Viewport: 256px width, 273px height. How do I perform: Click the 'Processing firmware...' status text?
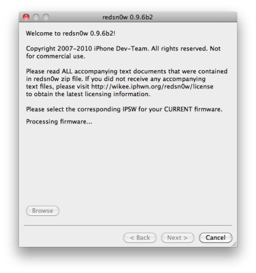coord(59,122)
